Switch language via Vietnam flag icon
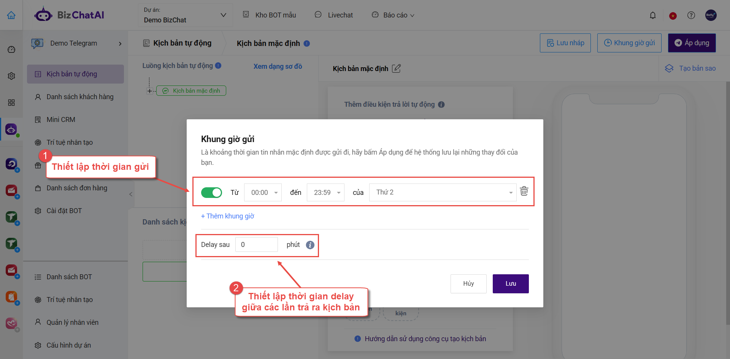 673,16
